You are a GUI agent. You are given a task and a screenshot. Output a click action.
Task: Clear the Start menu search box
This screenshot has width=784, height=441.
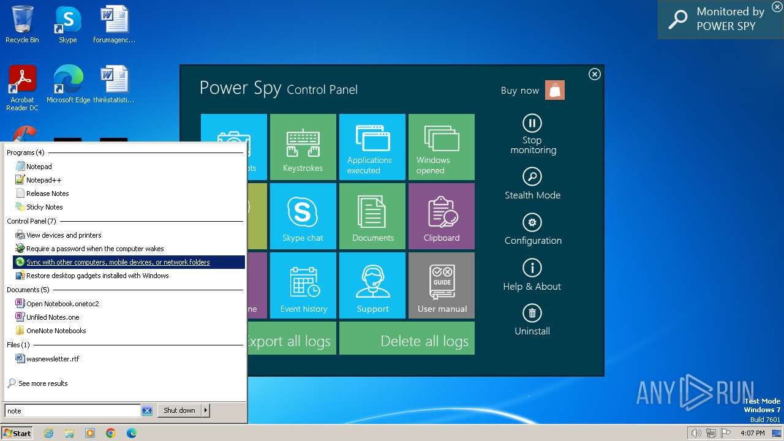[147, 411]
